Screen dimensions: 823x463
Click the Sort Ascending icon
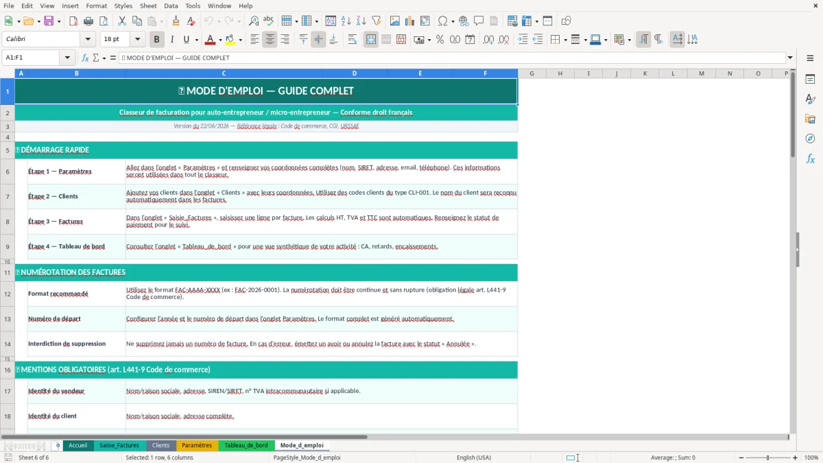point(346,21)
